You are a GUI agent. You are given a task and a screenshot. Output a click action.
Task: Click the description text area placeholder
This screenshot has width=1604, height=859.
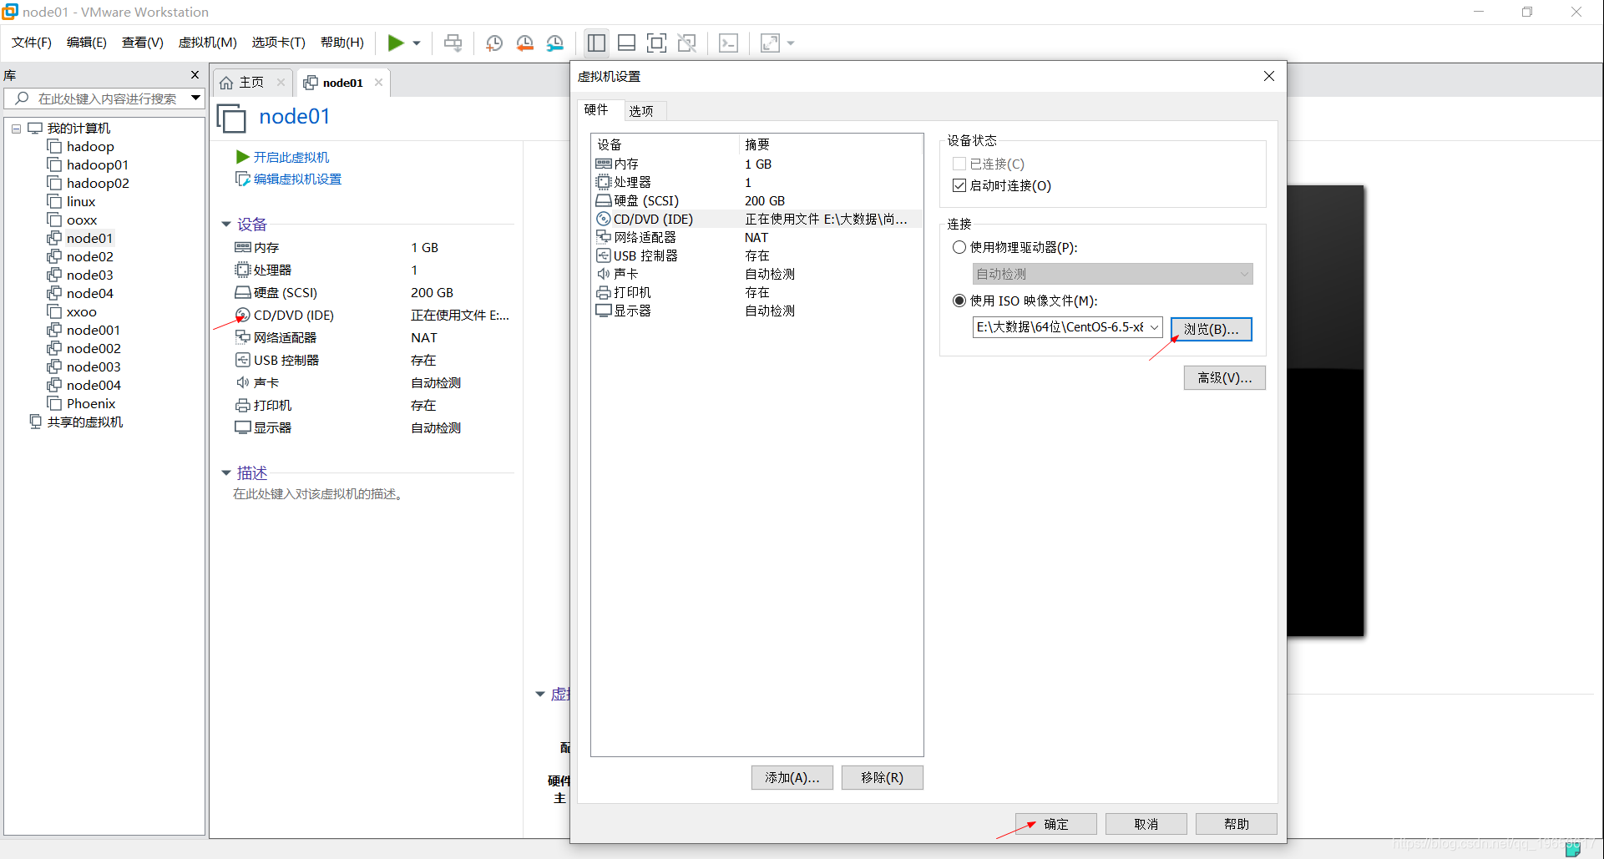(319, 494)
